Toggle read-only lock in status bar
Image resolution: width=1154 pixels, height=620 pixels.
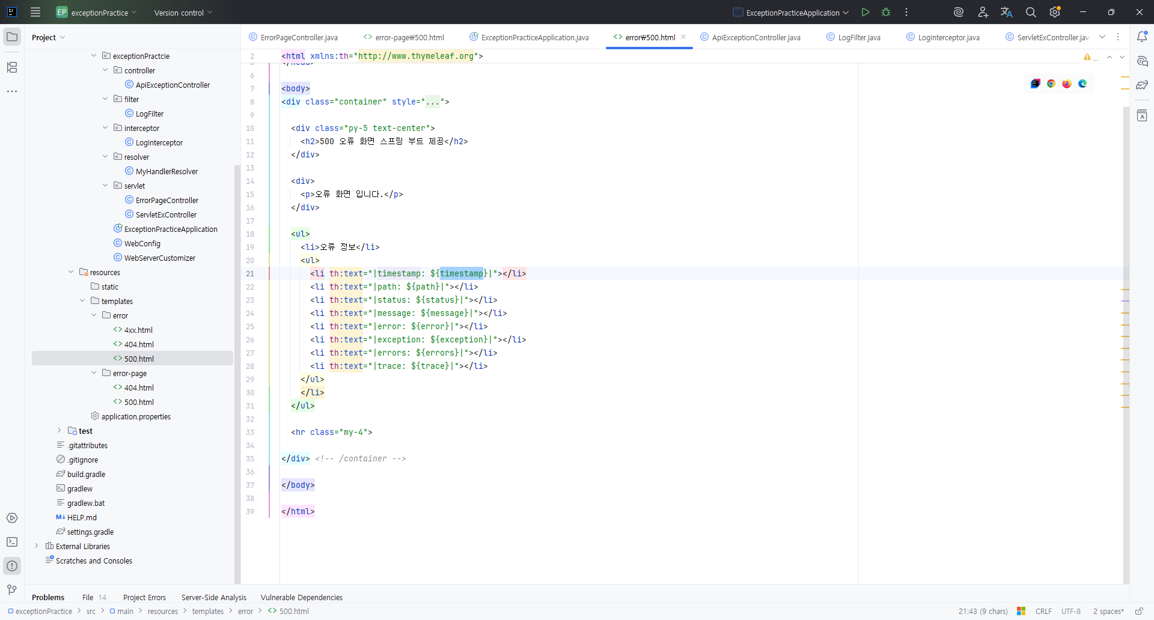[x=1138, y=611]
